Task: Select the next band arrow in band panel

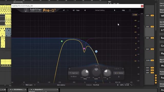Action: click(x=118, y=69)
